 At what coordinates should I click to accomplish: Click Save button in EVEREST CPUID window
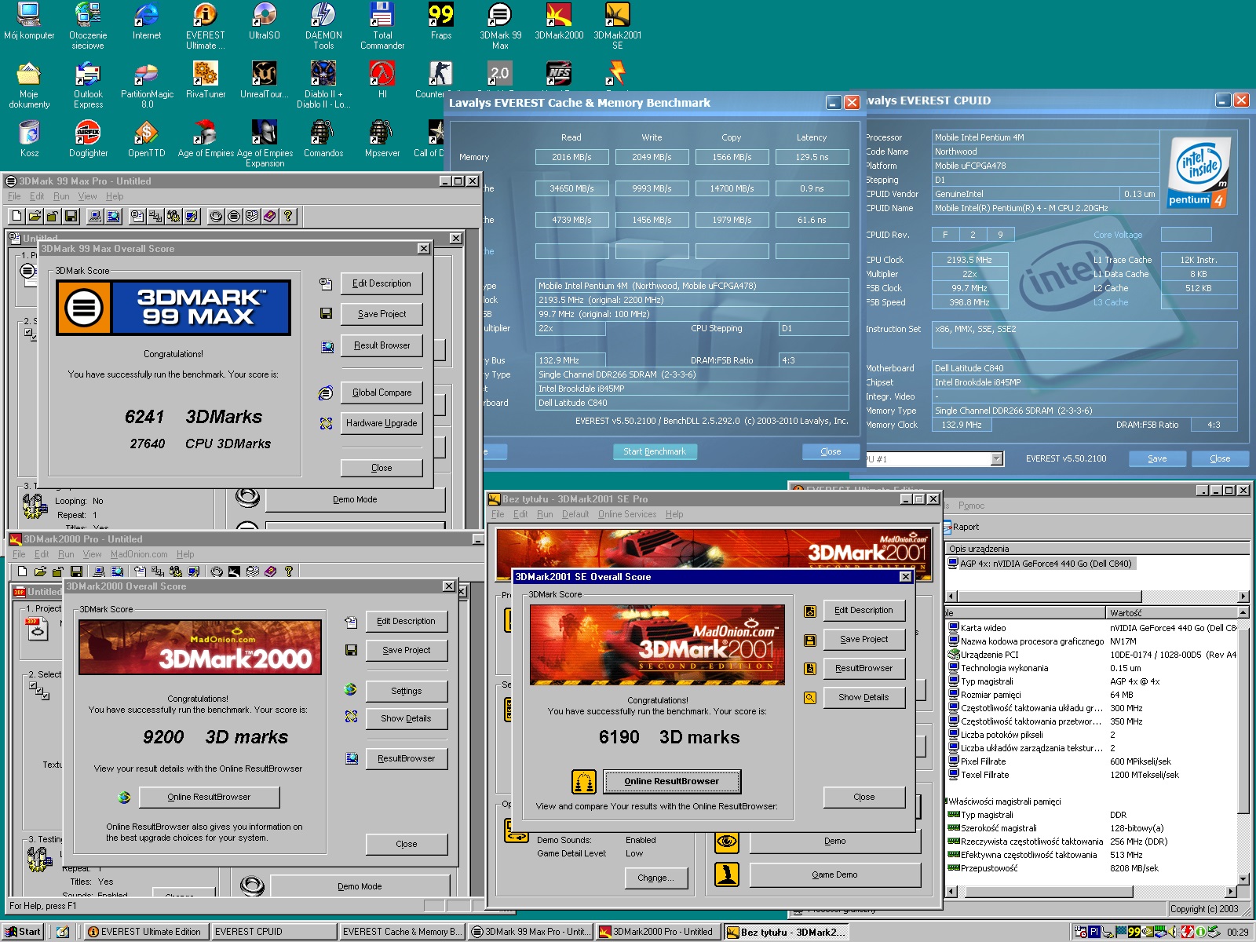[1157, 458]
